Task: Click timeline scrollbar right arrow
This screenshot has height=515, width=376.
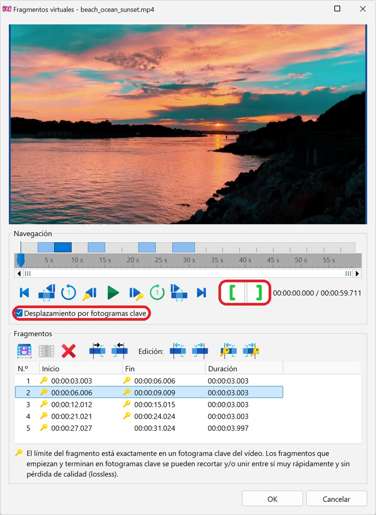Action: coord(357,274)
